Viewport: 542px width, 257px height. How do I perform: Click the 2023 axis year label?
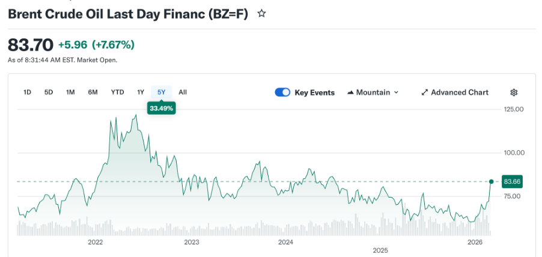pos(192,242)
